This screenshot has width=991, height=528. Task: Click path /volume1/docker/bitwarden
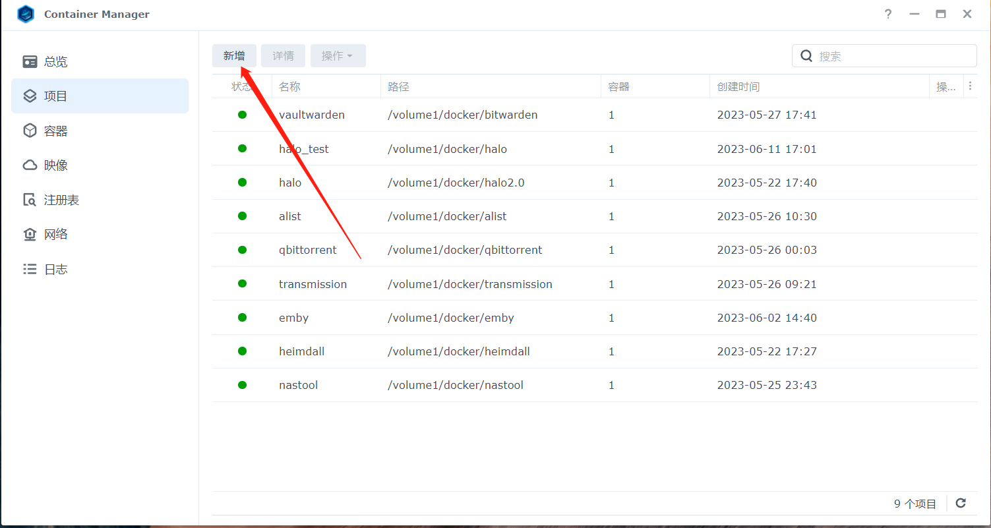(463, 115)
